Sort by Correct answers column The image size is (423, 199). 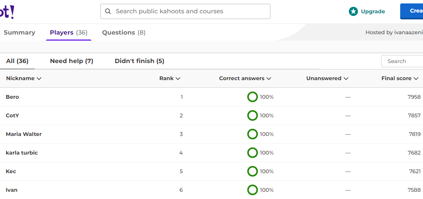click(x=245, y=78)
